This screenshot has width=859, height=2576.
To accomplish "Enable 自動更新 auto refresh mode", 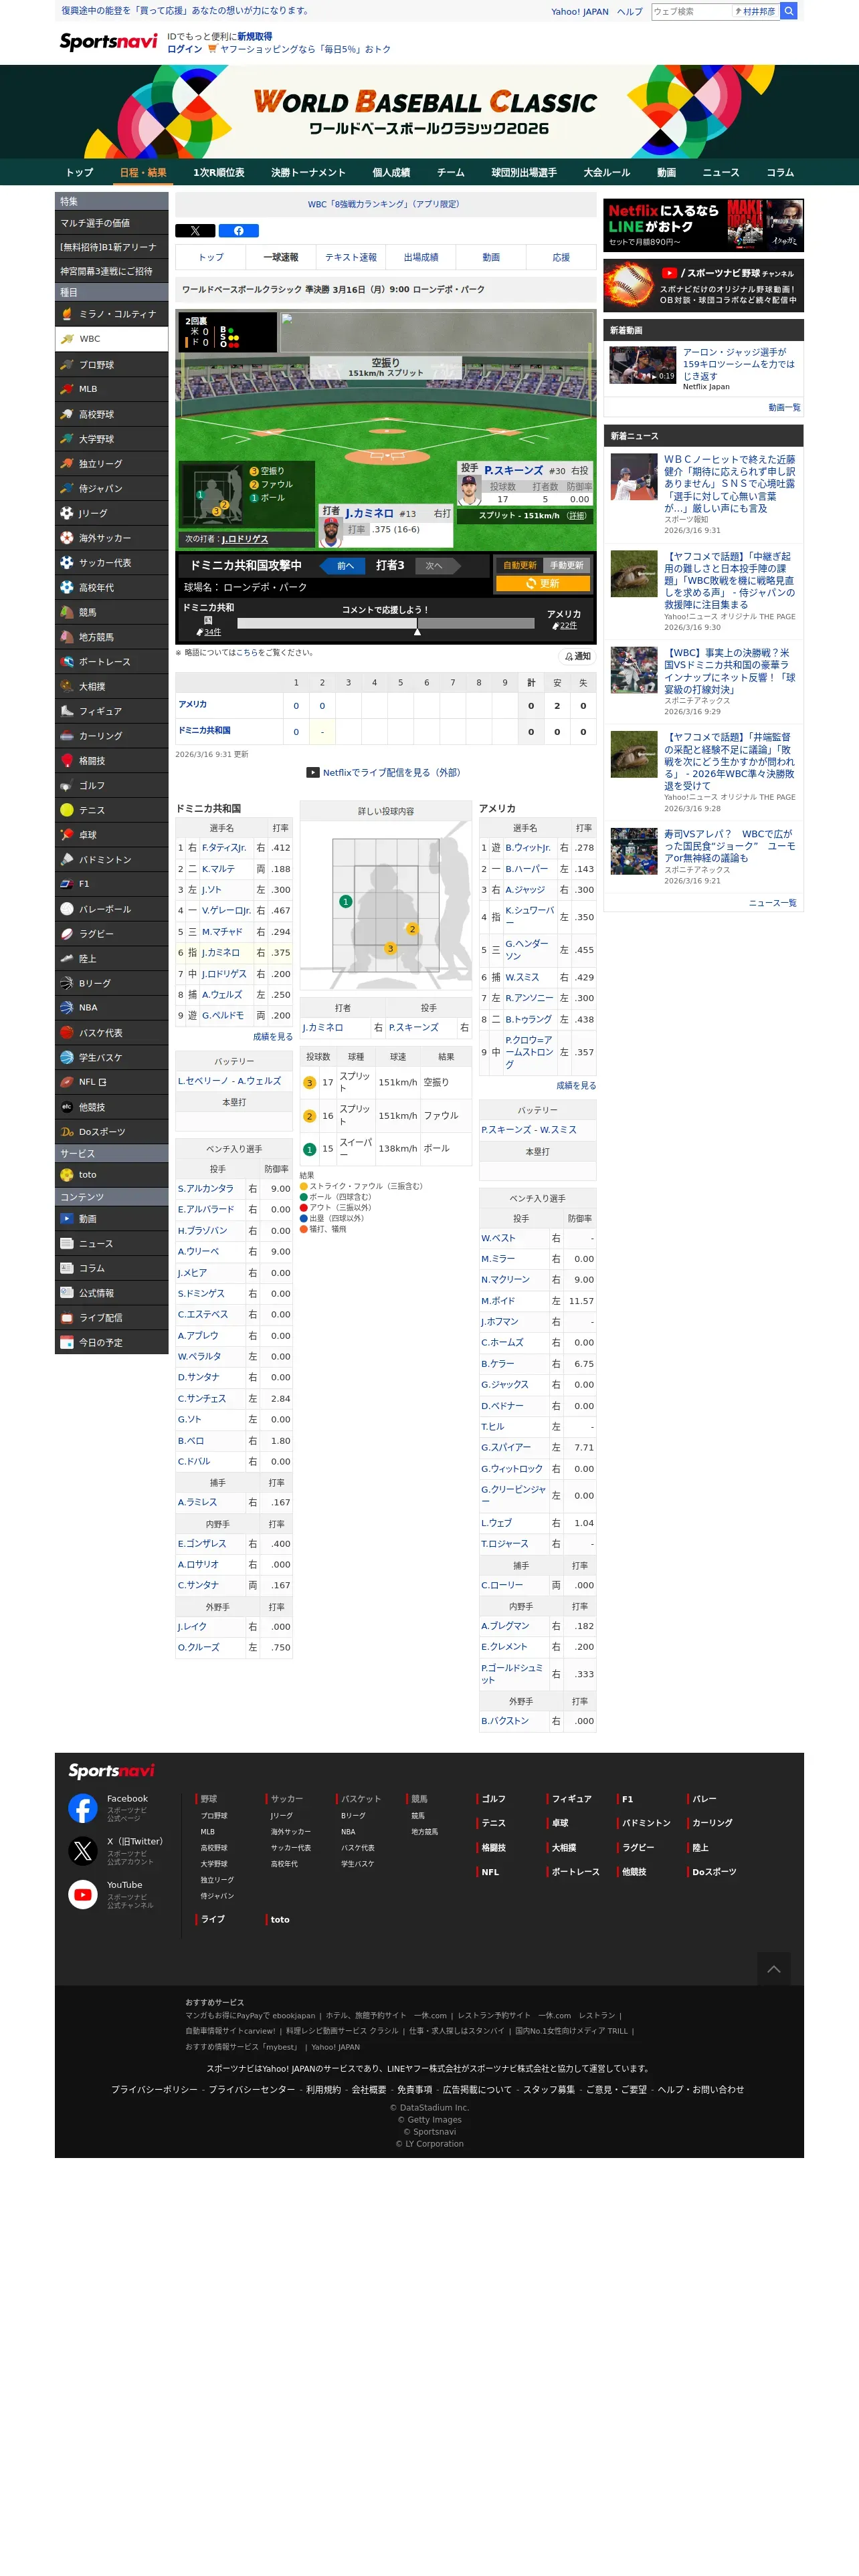I will click(520, 565).
